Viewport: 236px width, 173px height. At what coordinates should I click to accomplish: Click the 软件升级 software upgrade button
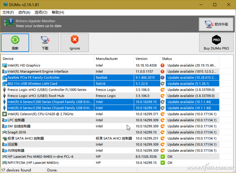[x=216, y=24]
